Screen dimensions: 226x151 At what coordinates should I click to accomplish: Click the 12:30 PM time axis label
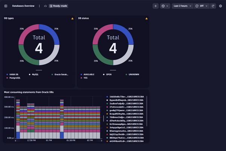tap(31, 140)
